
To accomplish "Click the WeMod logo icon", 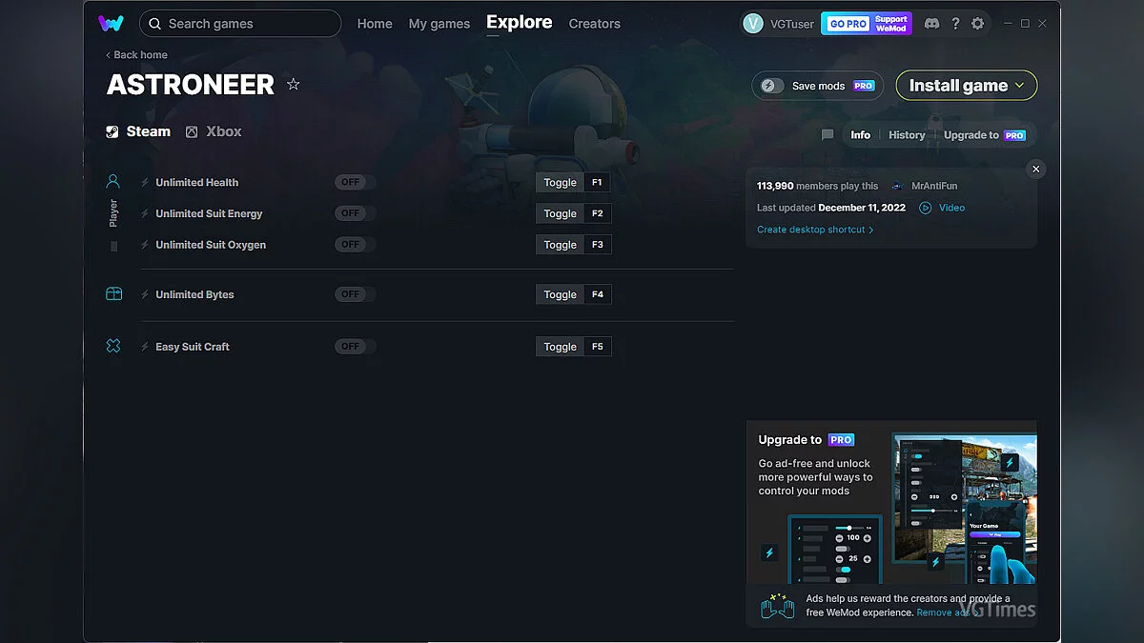I will pos(111,23).
